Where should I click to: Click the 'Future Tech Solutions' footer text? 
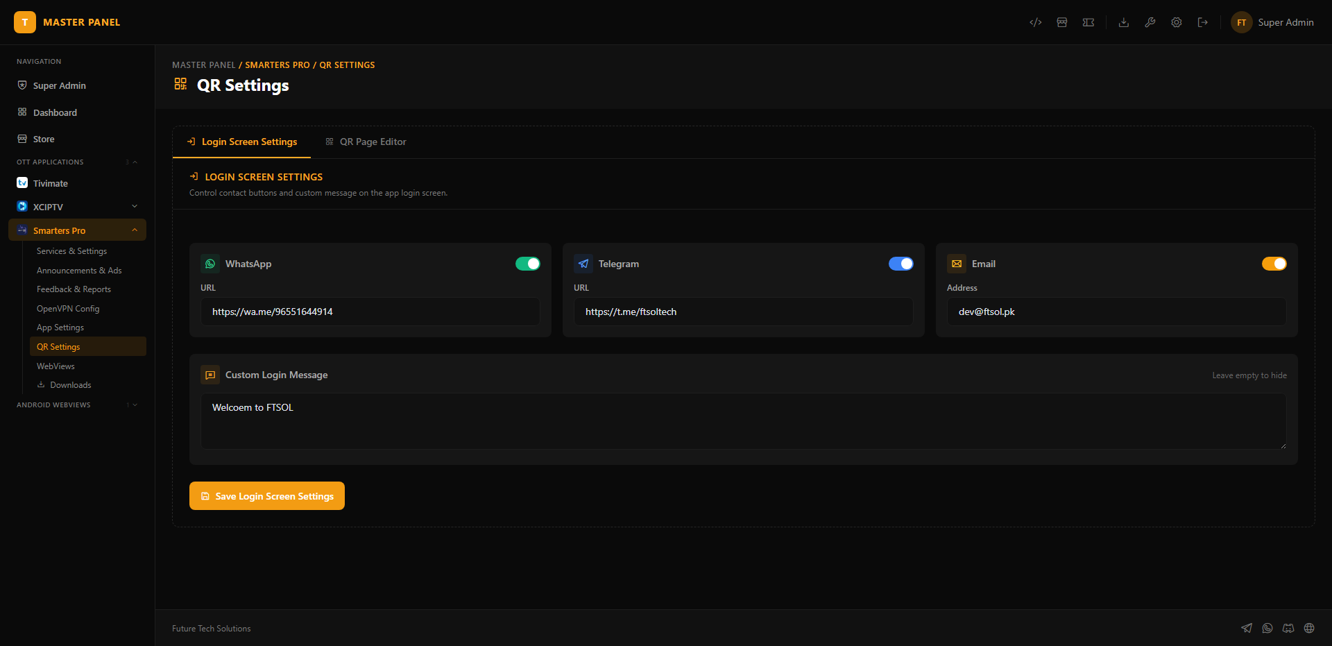pyautogui.click(x=212, y=629)
